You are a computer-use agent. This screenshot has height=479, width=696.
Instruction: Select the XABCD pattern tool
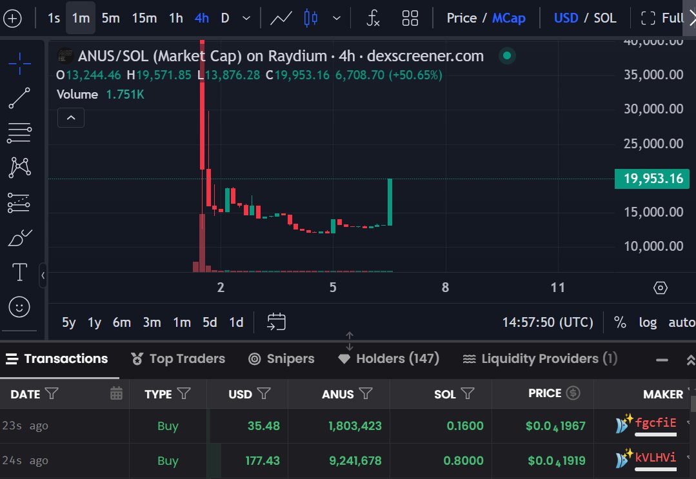19,167
